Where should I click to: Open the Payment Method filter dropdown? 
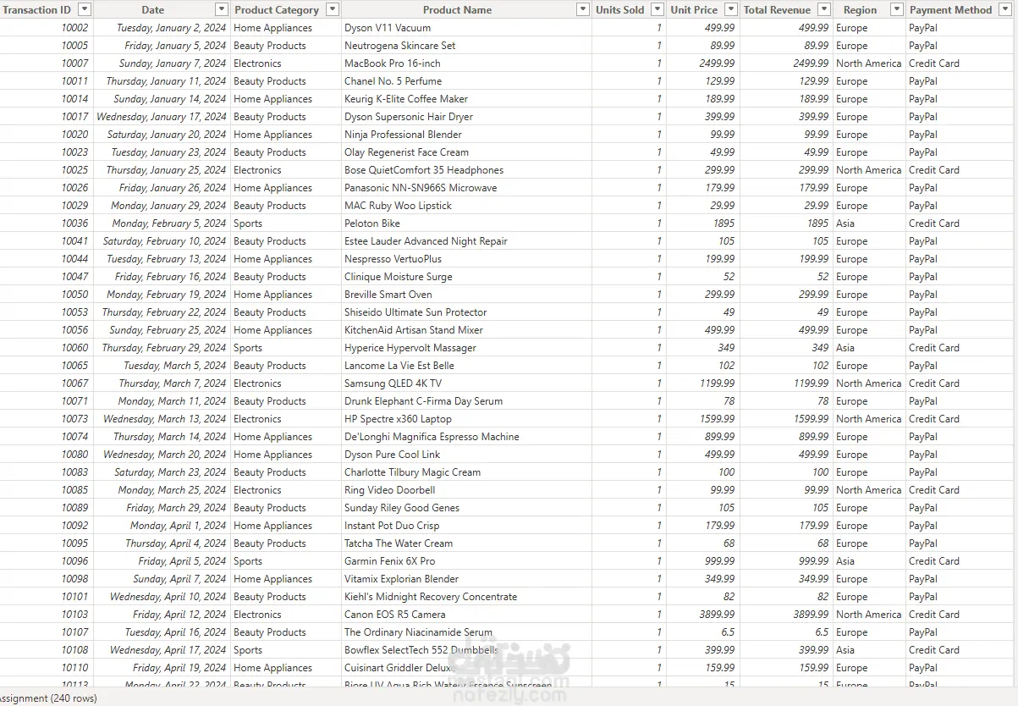1006,9
